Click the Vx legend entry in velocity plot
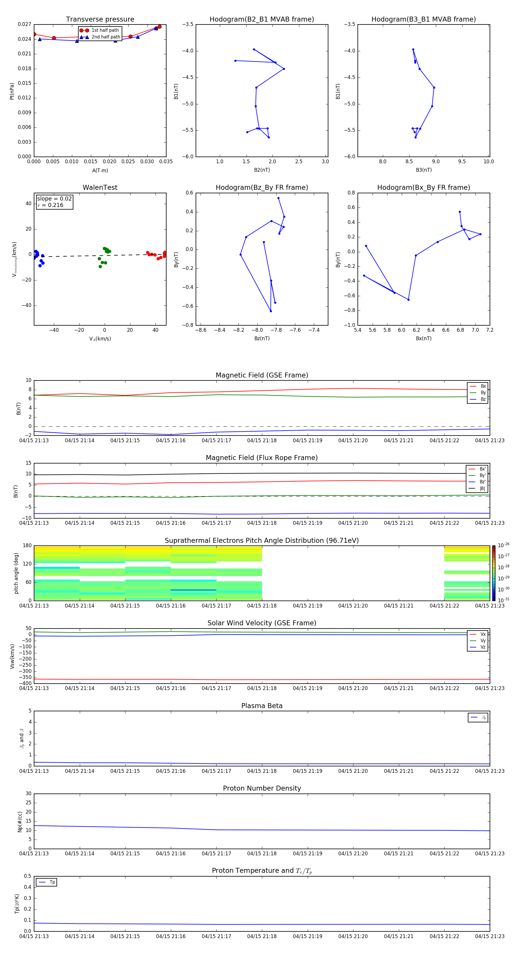The width and height of the screenshot is (524, 962). coord(478,634)
